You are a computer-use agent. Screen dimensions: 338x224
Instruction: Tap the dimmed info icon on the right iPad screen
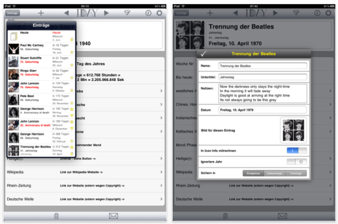pos(317,13)
